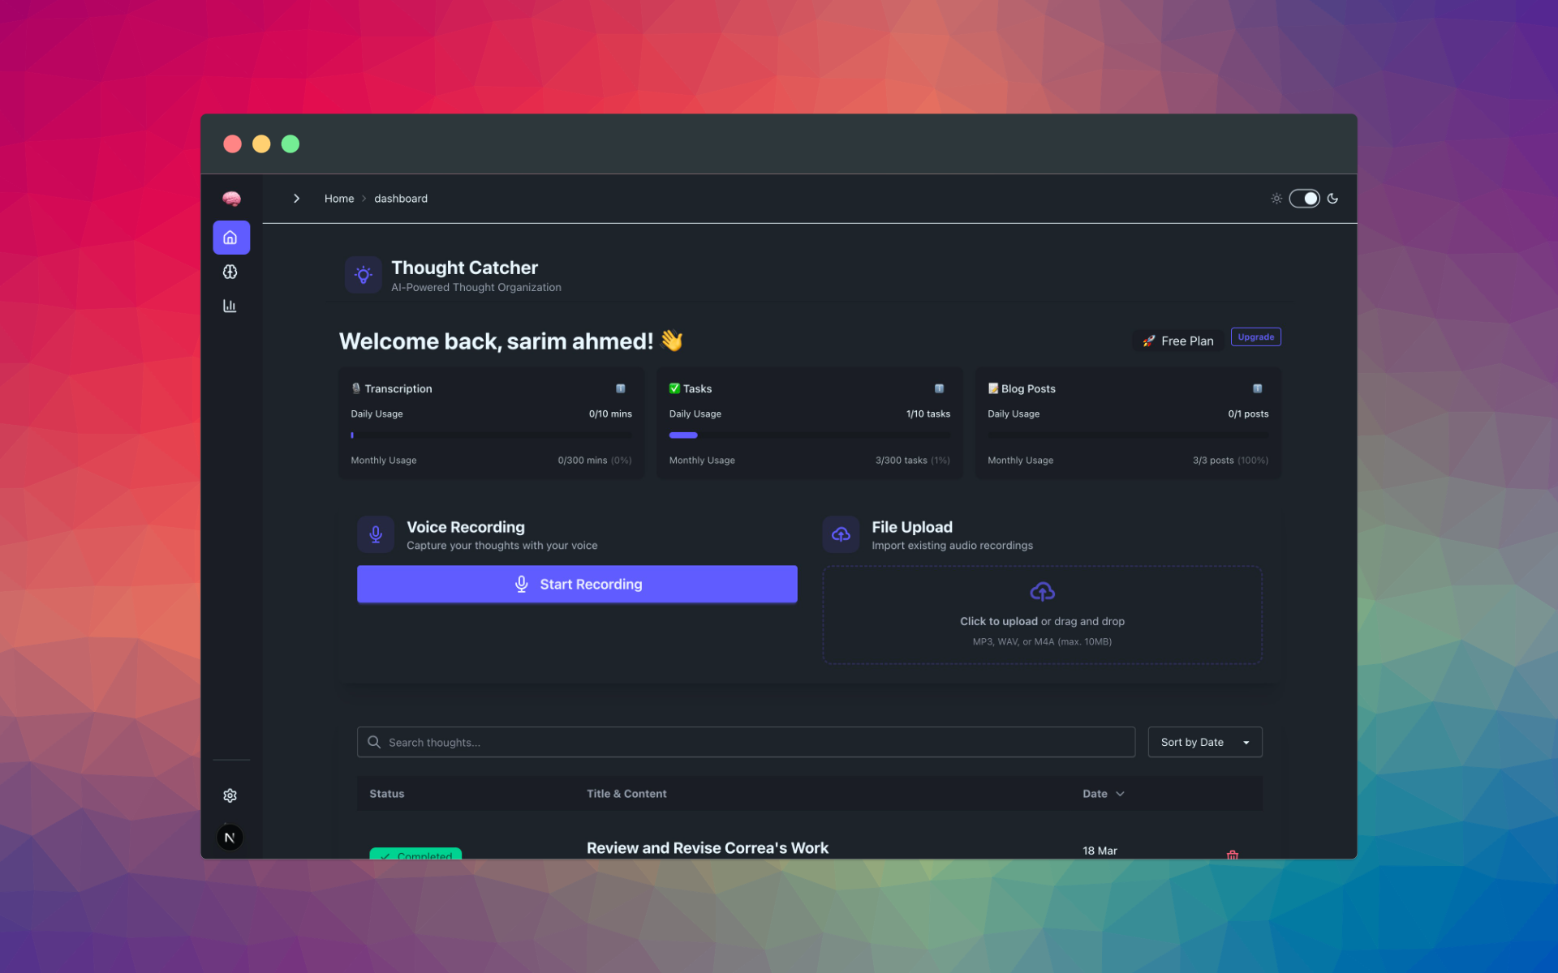
Task: Open the analytics bar chart icon
Action: click(230, 306)
